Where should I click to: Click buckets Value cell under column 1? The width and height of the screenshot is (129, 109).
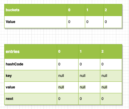pyautogui.click(x=94, y=22)
